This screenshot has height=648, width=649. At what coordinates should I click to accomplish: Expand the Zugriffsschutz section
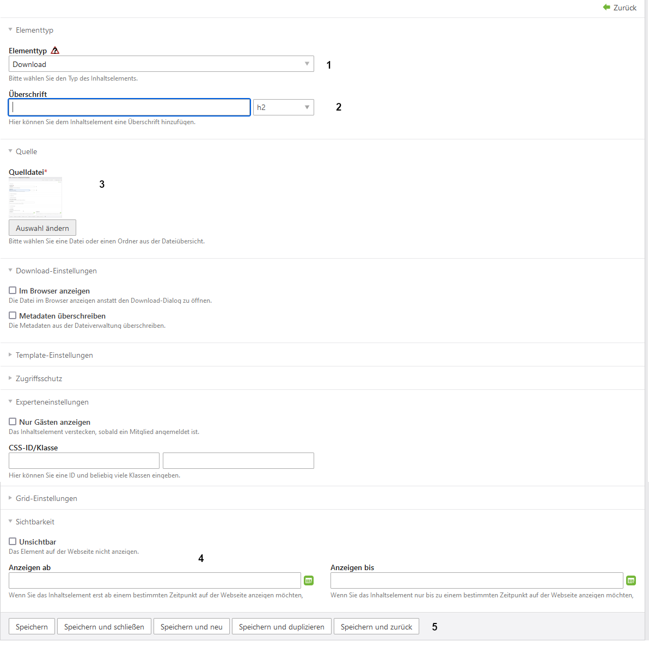click(39, 378)
